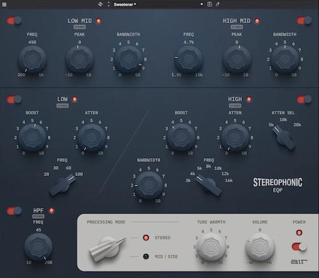The width and height of the screenshot is (319, 278).
Task: Click the High band STEREO badge
Action: click(x=235, y=106)
